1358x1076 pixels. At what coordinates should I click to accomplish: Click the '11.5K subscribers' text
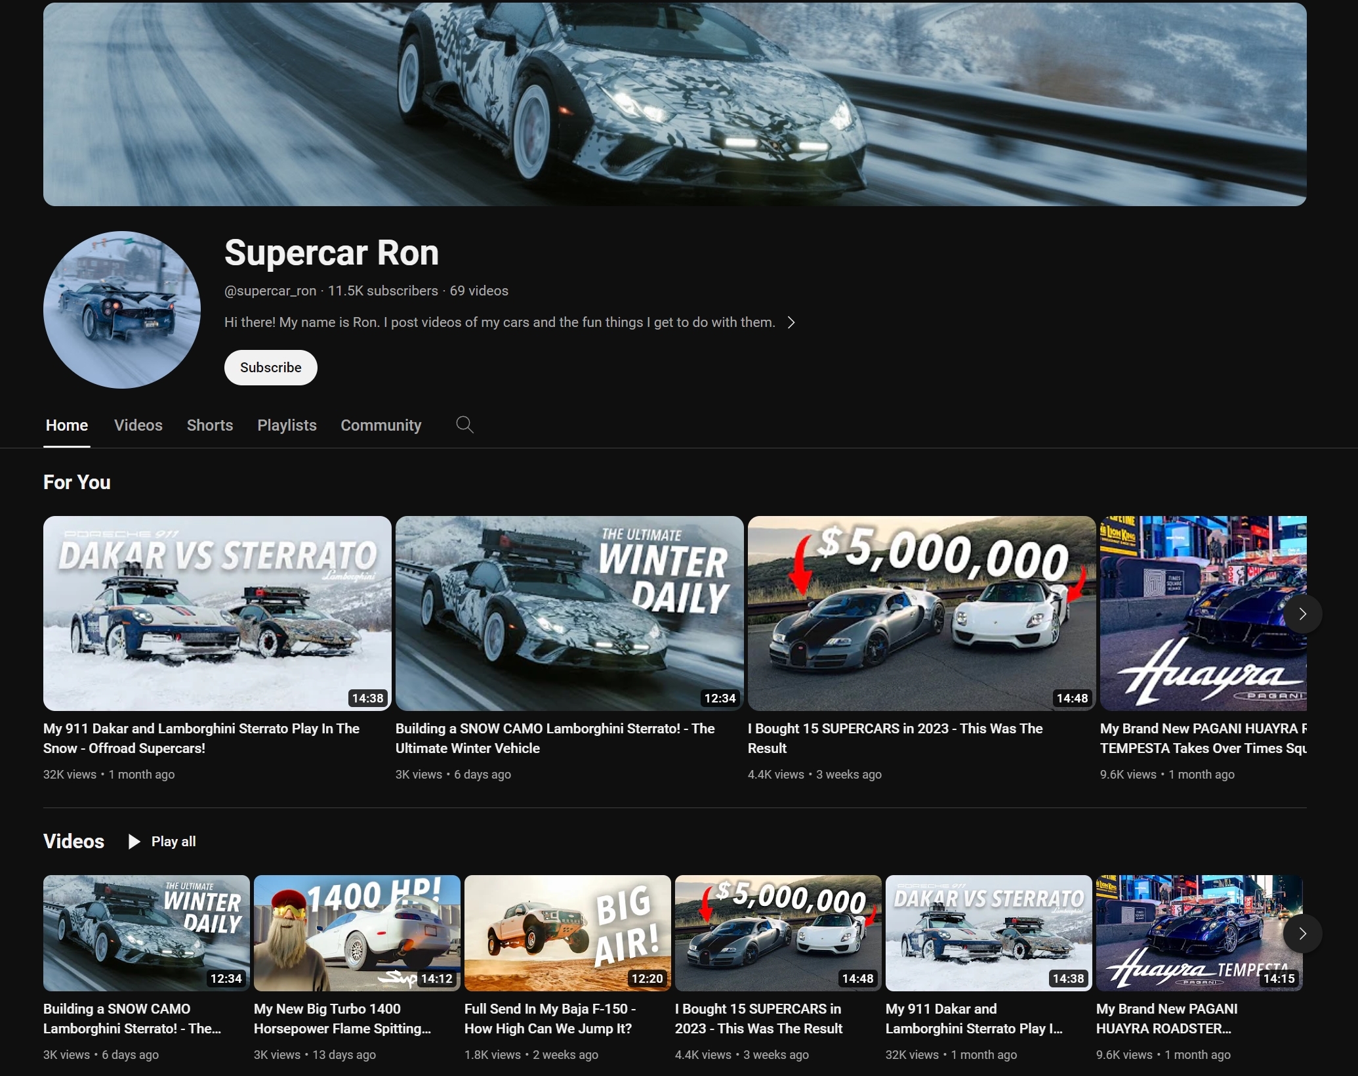coord(382,291)
